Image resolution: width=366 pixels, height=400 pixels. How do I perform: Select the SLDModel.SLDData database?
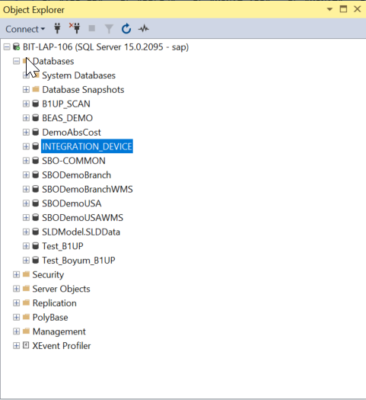click(81, 232)
